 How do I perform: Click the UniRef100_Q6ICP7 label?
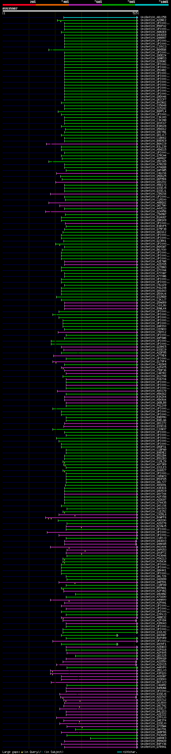(x=153, y=100)
